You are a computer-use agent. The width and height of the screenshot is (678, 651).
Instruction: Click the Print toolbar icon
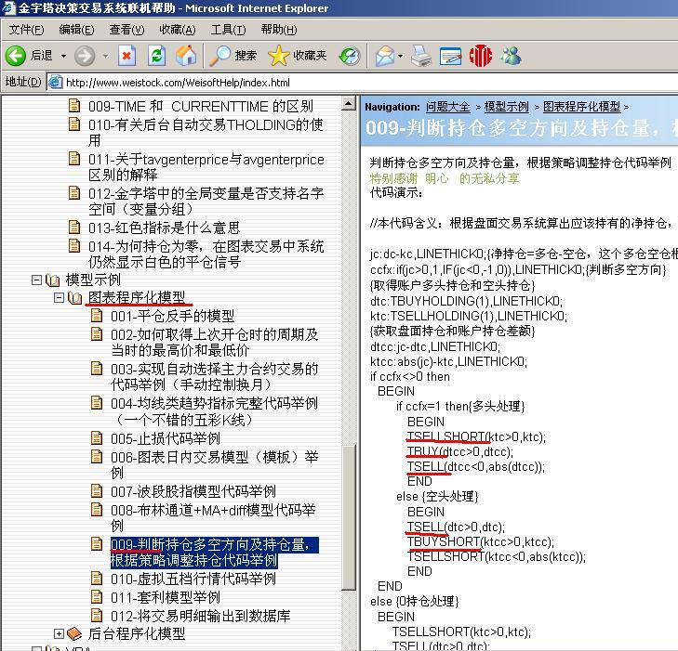point(421,56)
